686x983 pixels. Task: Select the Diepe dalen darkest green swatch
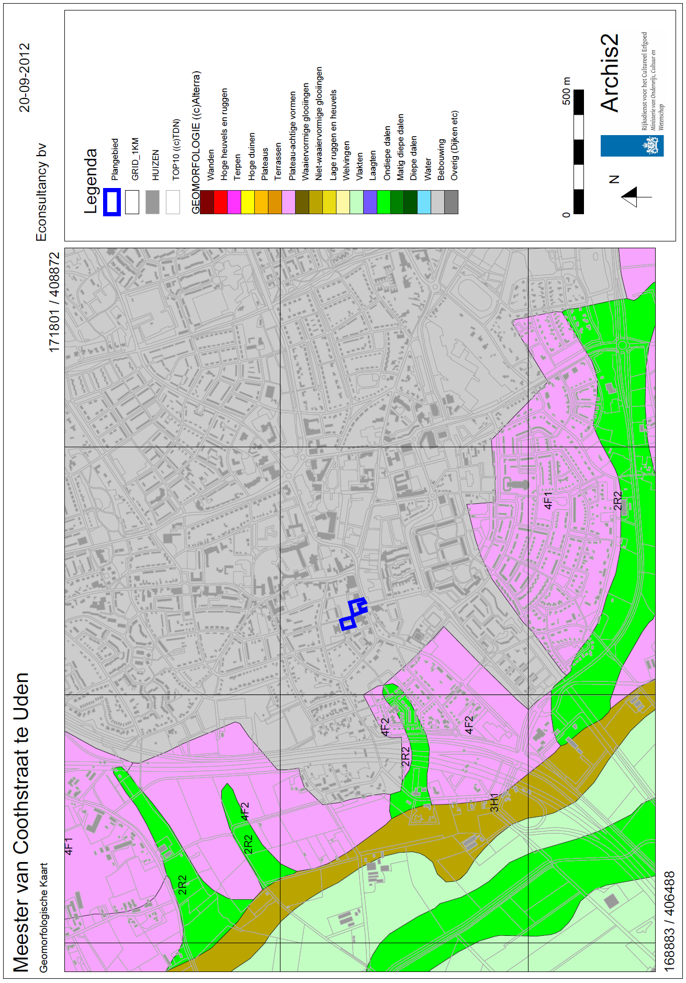pos(411,202)
